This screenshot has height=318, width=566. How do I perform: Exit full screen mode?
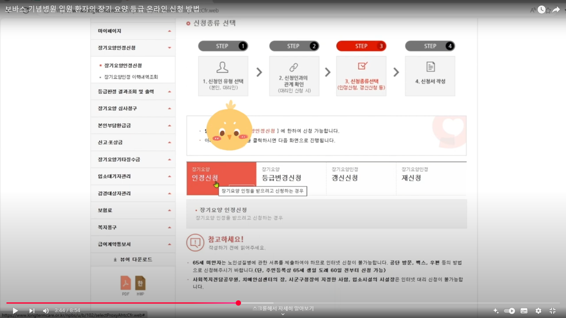pos(552,311)
